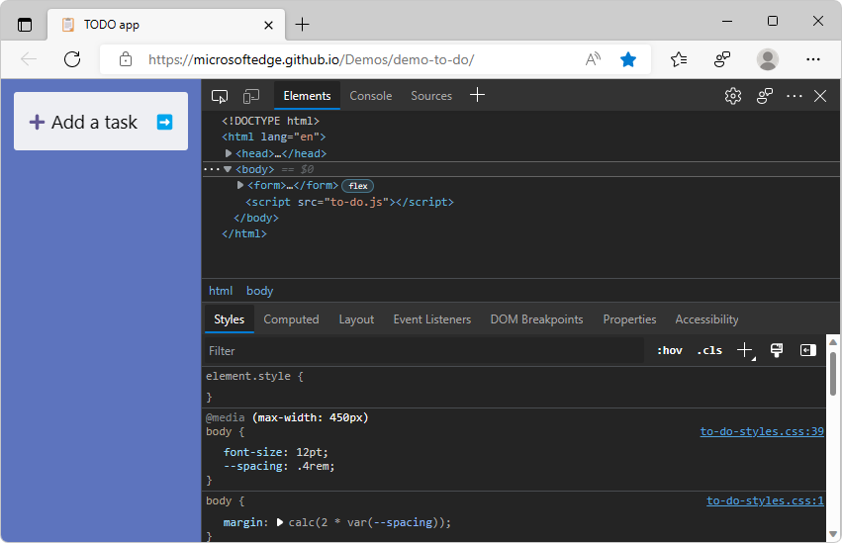The image size is (842, 543).
Task: Submit task with blue arrow button
Action: click(164, 122)
